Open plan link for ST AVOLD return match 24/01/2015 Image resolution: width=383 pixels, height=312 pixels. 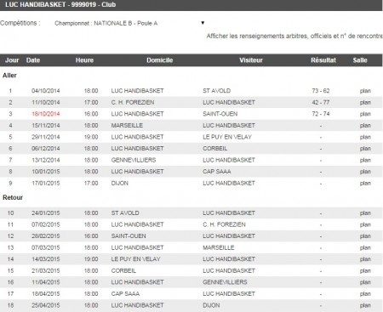(x=365, y=213)
